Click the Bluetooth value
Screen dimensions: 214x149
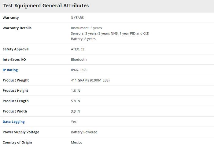tap(79, 60)
